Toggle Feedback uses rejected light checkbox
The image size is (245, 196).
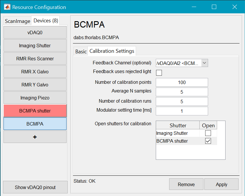pos(159,72)
